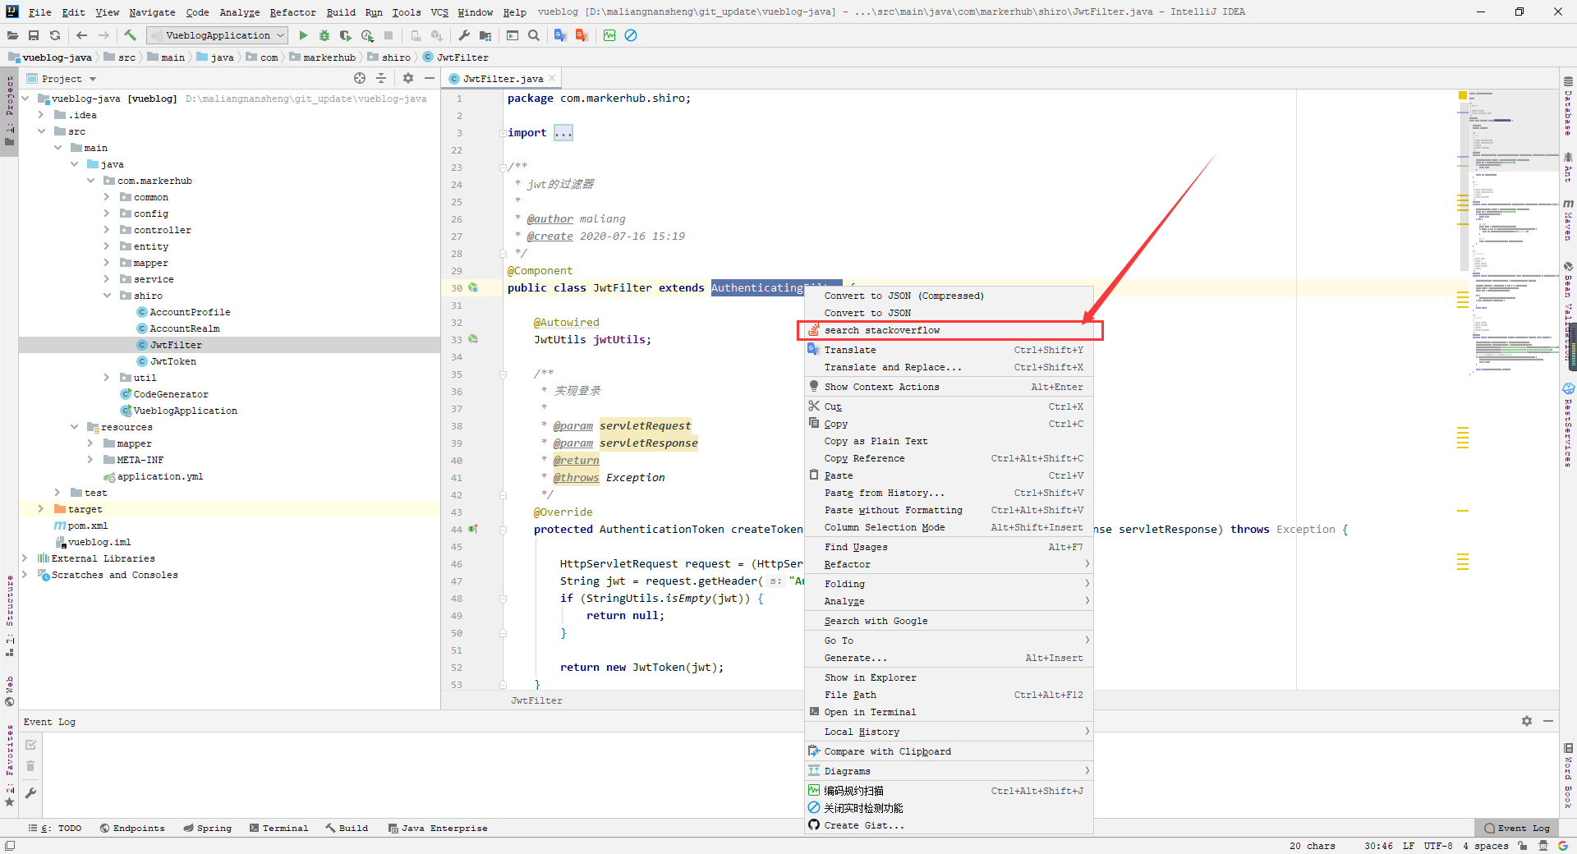Click the trash icon in the Event Log
Screen dimensions: 1577x854
point(30,766)
